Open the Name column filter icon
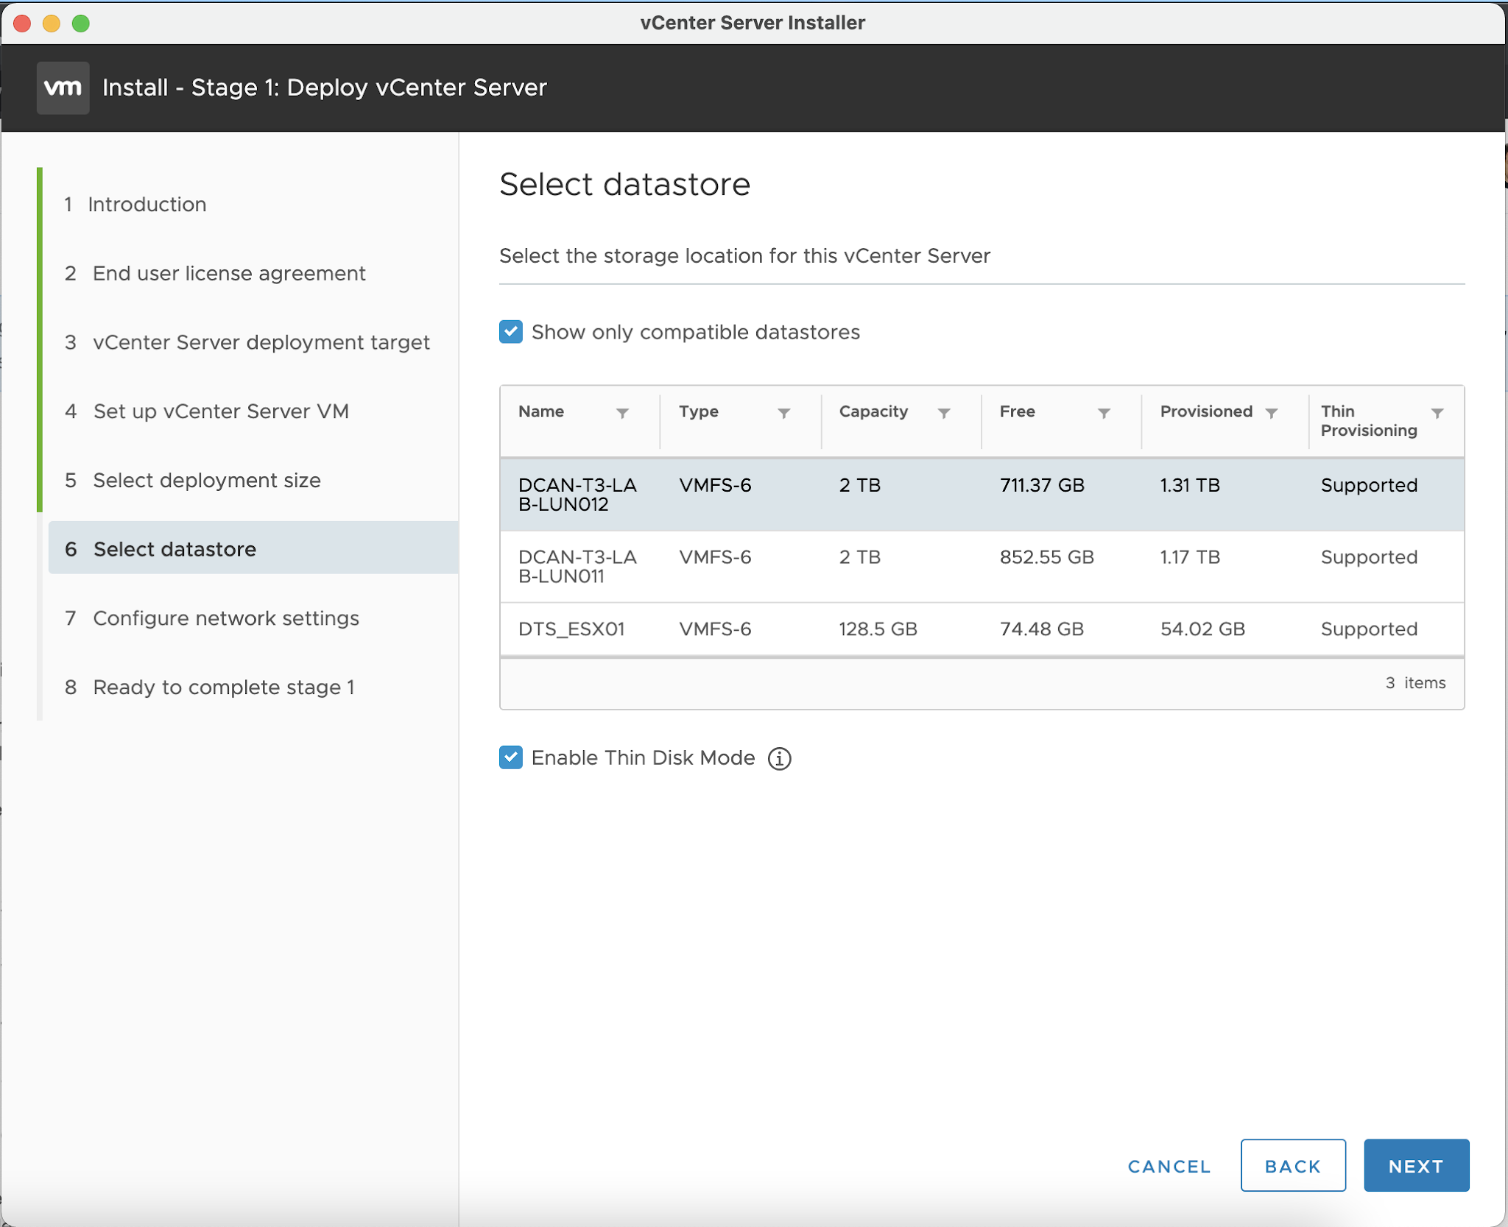The image size is (1508, 1227). (622, 413)
